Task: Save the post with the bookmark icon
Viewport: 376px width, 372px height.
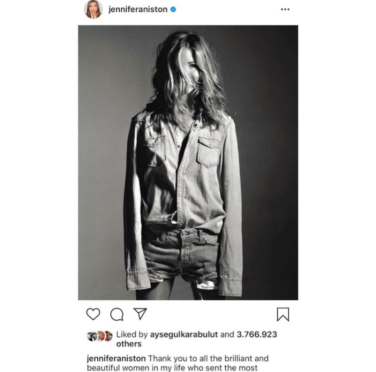Action: 283,314
